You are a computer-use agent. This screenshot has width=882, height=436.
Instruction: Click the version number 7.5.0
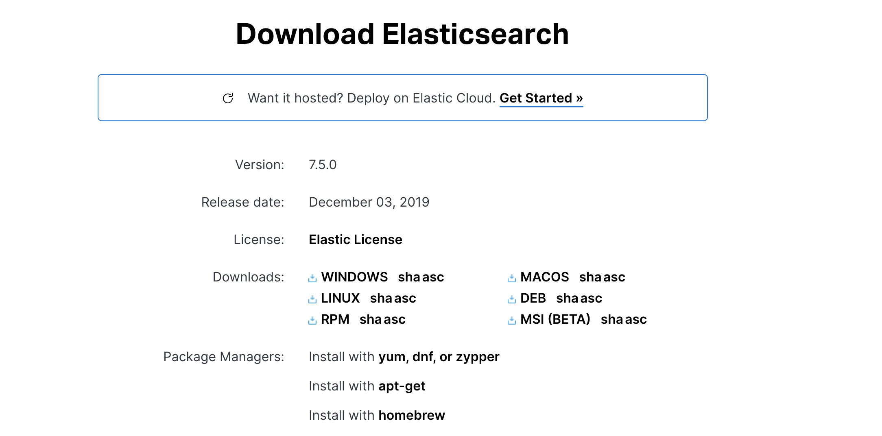[323, 165]
